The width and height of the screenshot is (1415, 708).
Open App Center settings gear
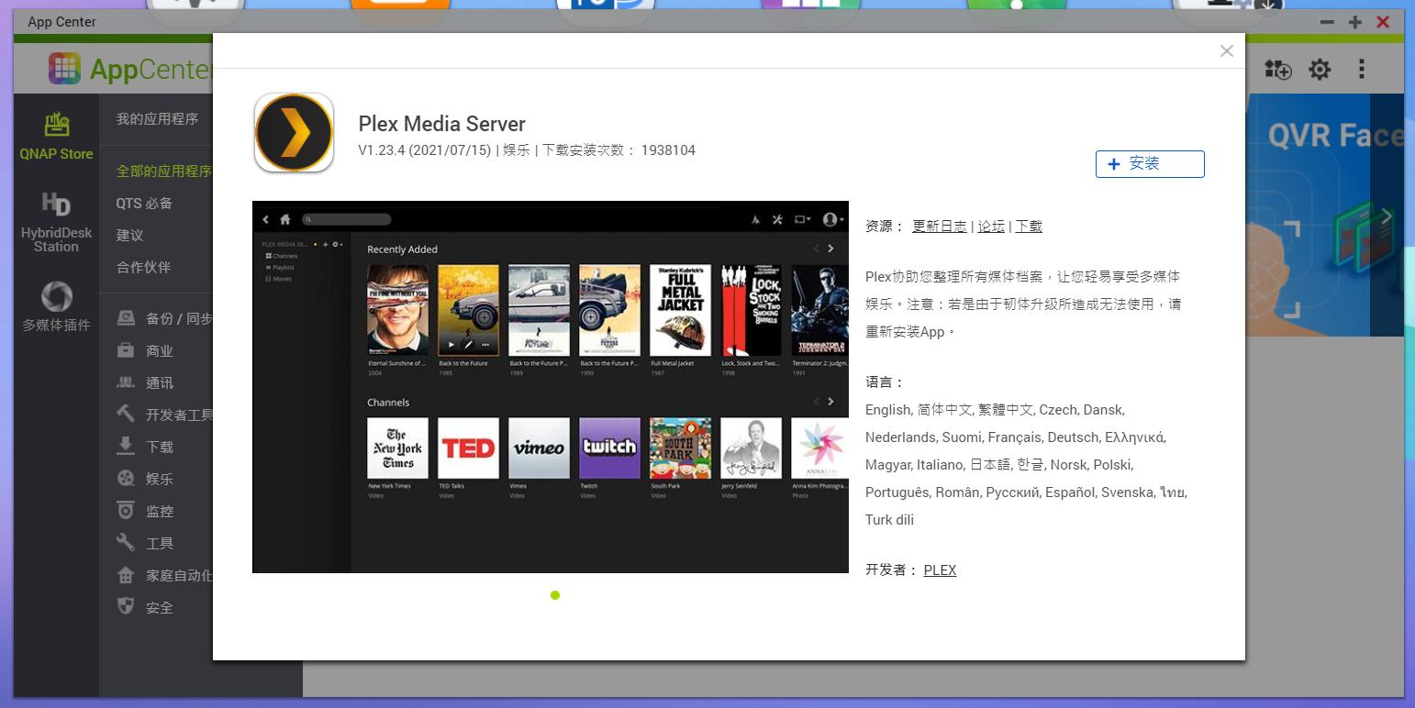[1320, 69]
